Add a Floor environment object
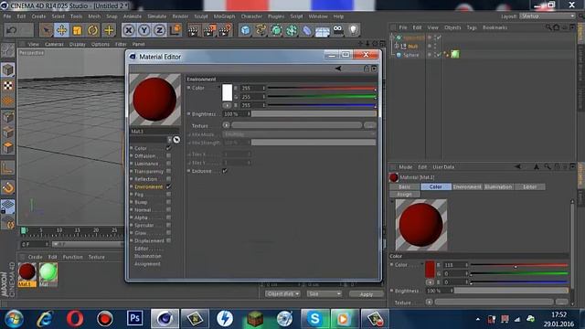The height and width of the screenshot is (329, 585). [x=323, y=31]
